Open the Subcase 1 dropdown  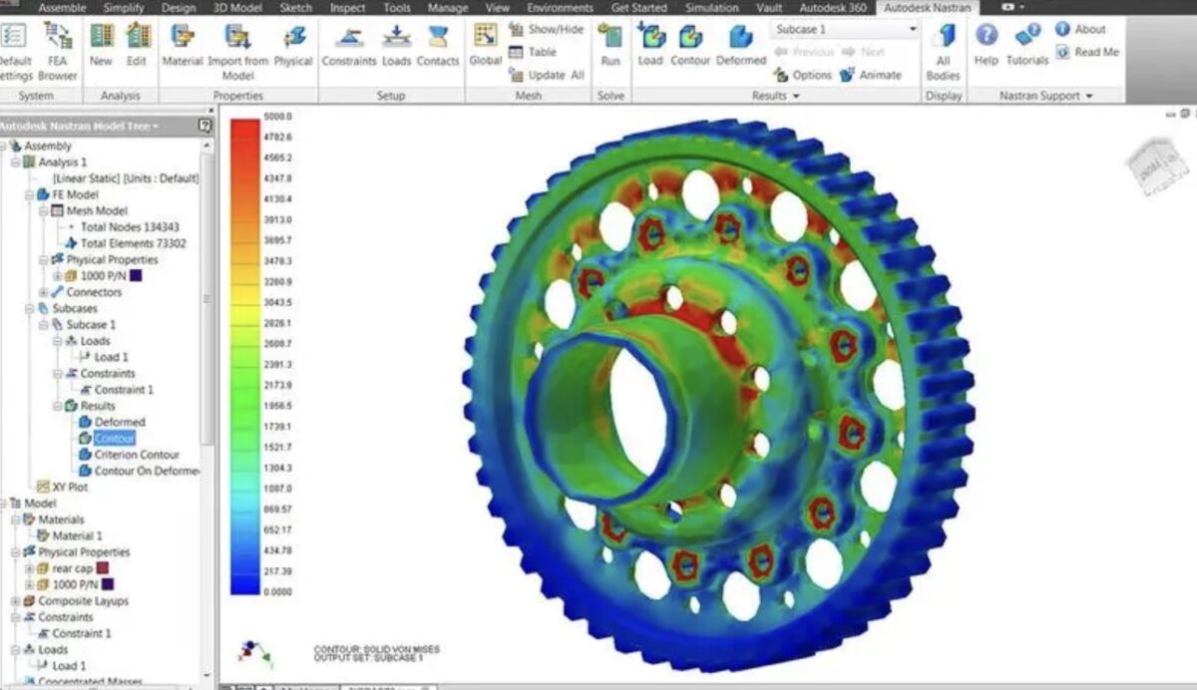[x=845, y=30]
